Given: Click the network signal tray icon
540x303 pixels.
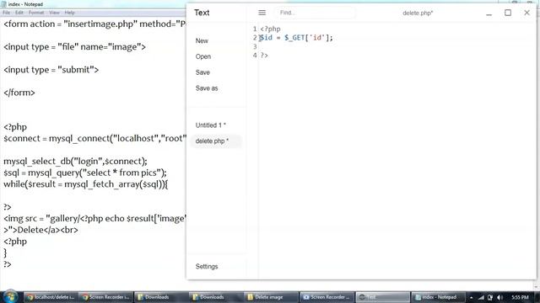Looking at the screenshot, I should [481, 297].
